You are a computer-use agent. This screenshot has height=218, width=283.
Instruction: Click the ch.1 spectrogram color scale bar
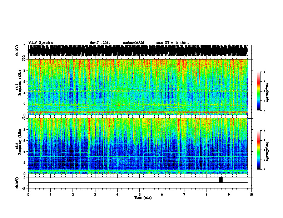click(x=259, y=91)
